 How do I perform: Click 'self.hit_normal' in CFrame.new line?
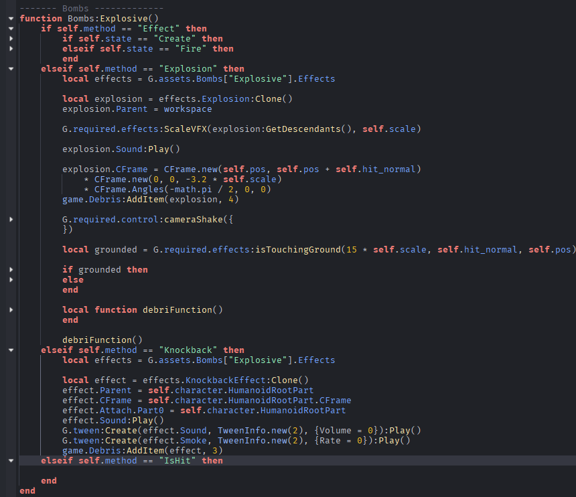(376, 169)
